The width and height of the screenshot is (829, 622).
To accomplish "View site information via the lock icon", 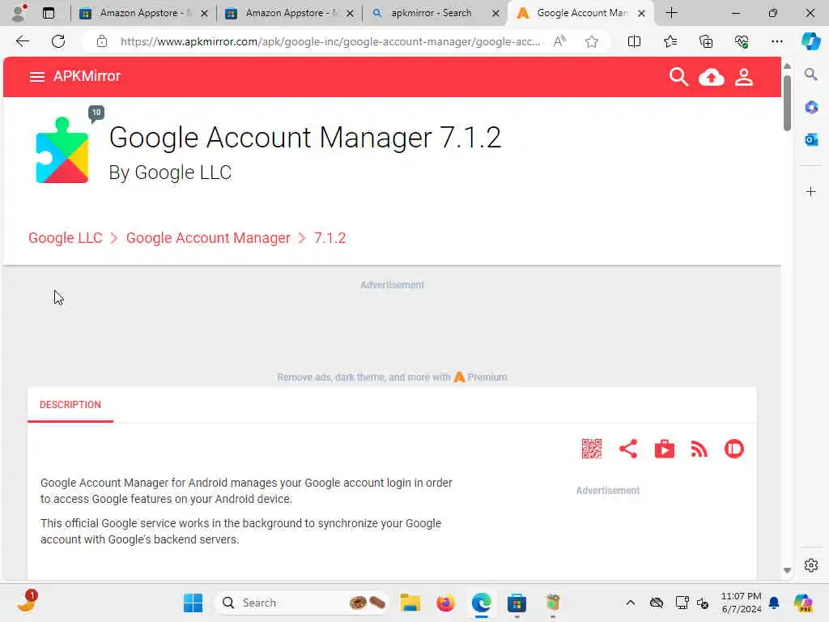I will point(101,41).
